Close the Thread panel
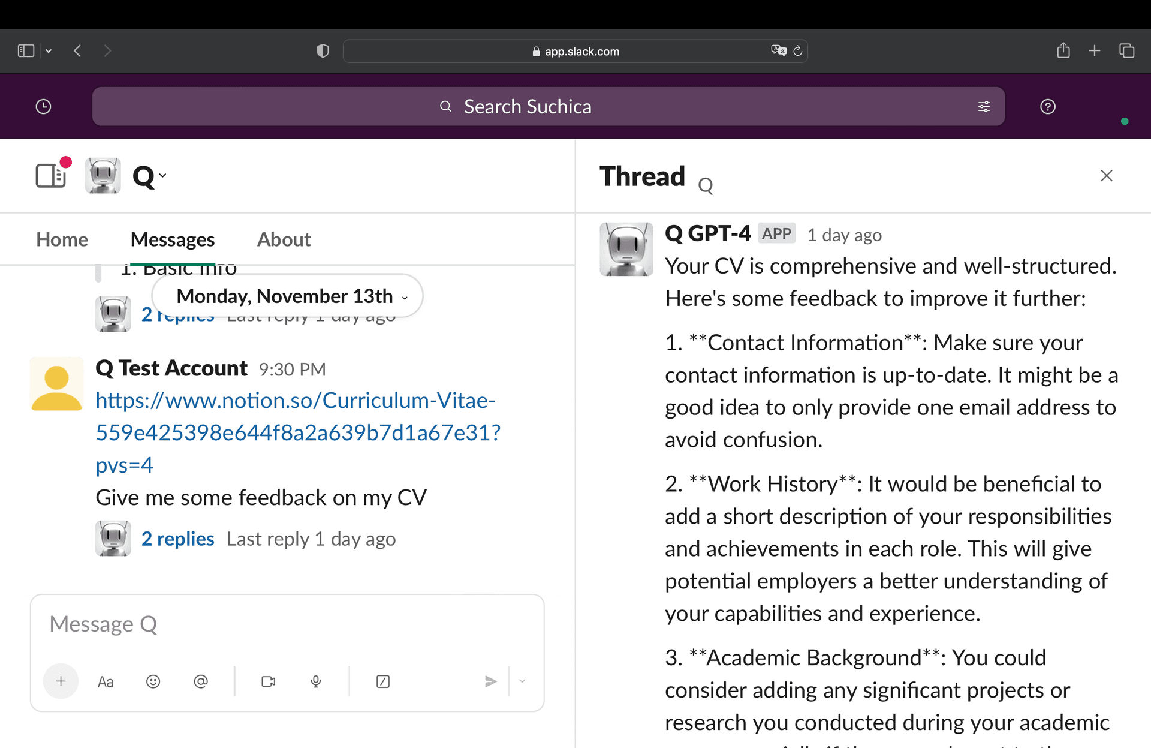 click(1106, 175)
